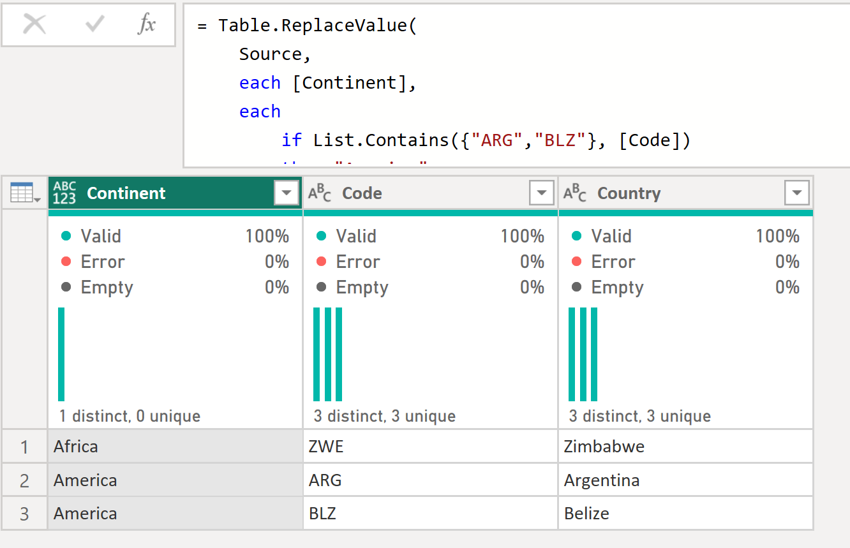850x548 pixels.
Task: Click Error 0% quality in Continent column
Action: coord(175,262)
